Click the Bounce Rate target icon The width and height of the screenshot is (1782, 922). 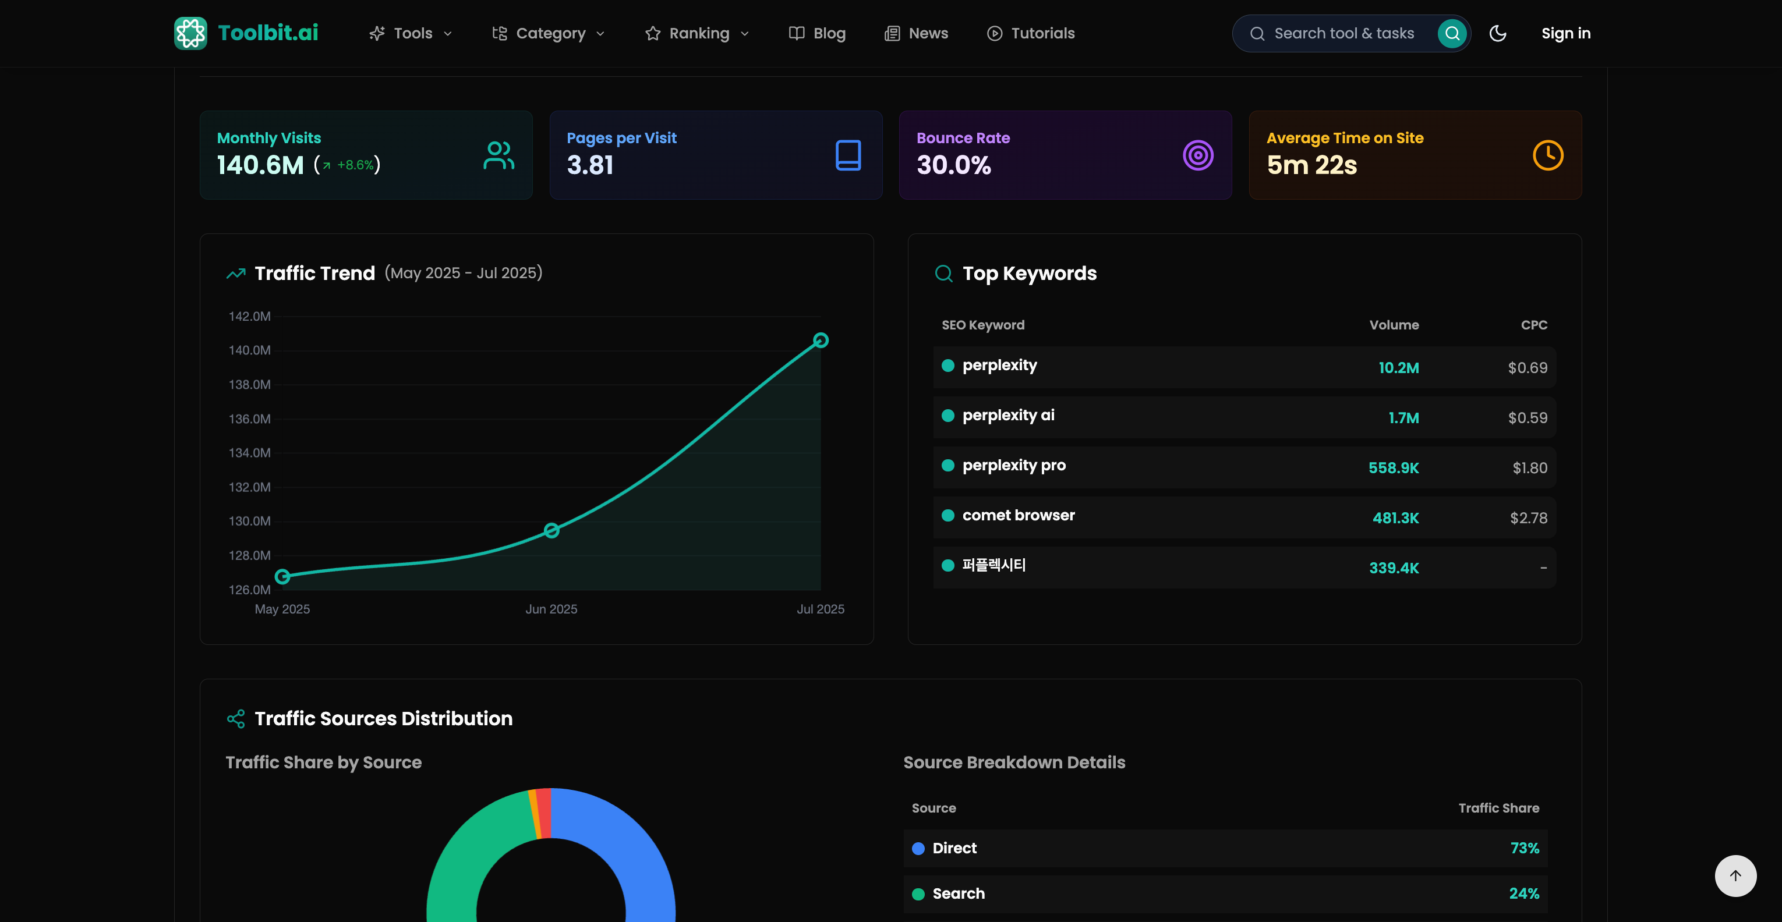click(x=1197, y=155)
